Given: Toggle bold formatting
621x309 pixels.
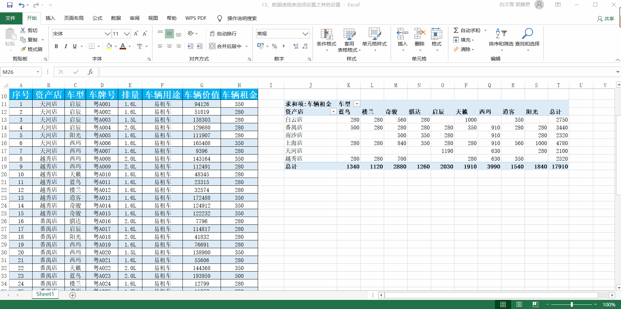Looking at the screenshot, I should point(56,46).
